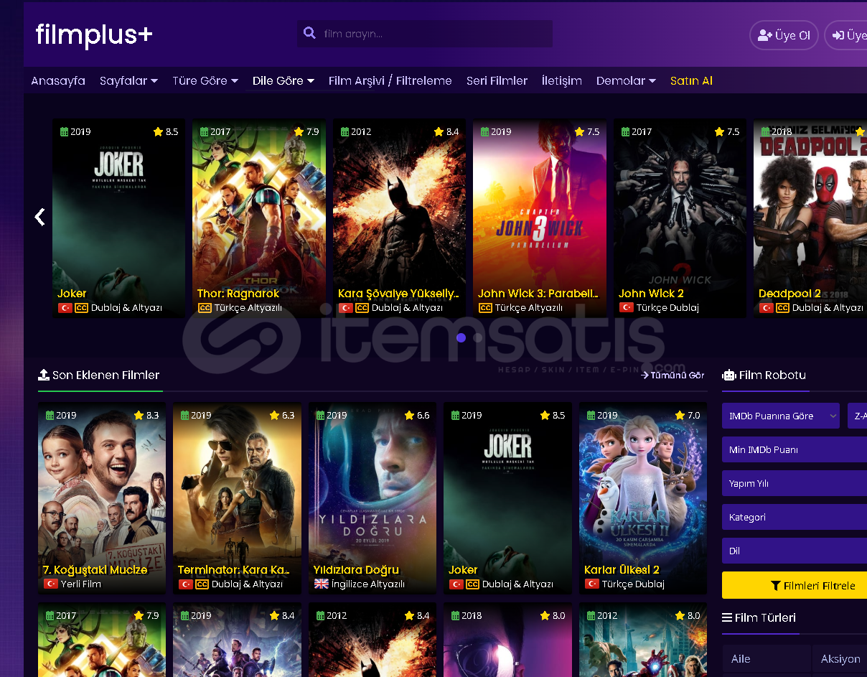
Task: Click the filmplus+ logo
Action: pos(94,34)
